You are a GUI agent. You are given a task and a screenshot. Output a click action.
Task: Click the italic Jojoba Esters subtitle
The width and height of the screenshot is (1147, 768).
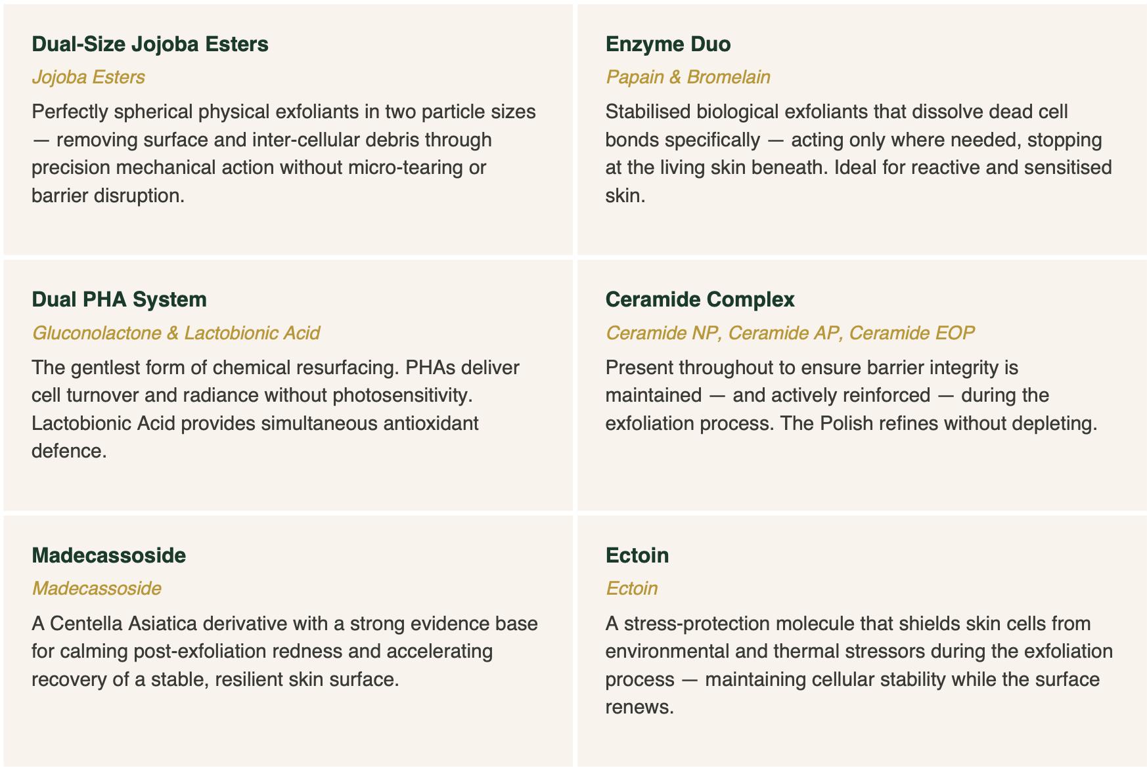(88, 77)
